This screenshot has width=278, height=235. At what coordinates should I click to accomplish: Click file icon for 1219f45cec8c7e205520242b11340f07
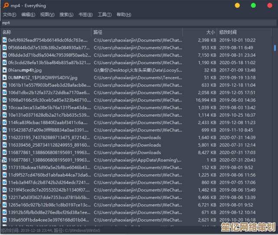pyautogui.click(x=5, y=190)
